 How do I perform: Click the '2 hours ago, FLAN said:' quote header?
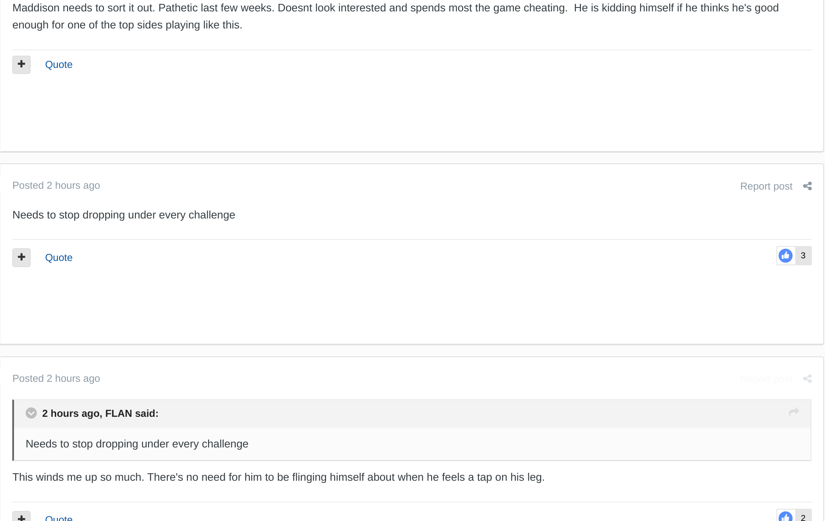click(100, 414)
